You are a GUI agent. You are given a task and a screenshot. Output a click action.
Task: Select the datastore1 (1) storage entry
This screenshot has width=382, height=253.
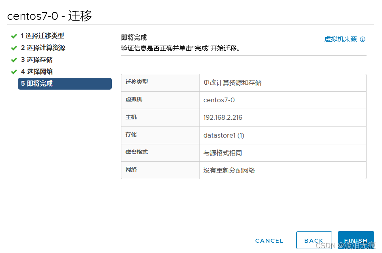[x=223, y=135]
